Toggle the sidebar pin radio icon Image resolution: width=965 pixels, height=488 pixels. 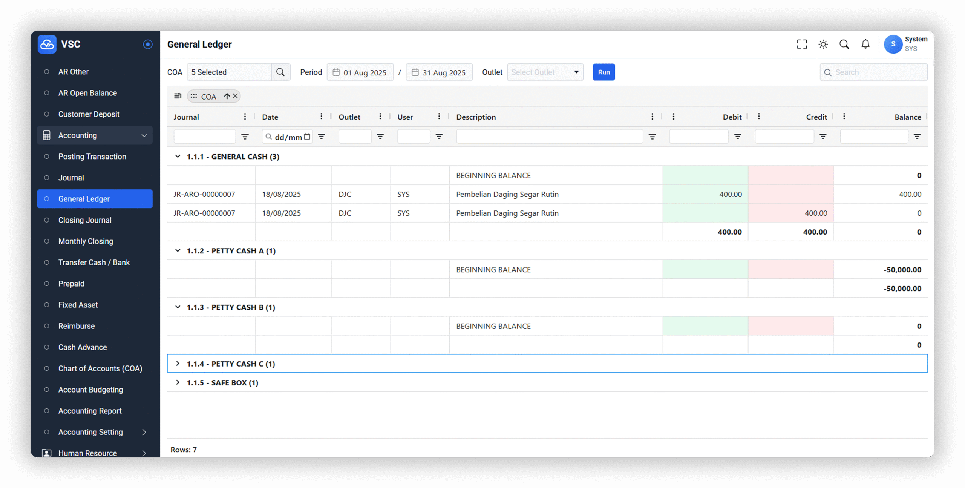coord(148,44)
